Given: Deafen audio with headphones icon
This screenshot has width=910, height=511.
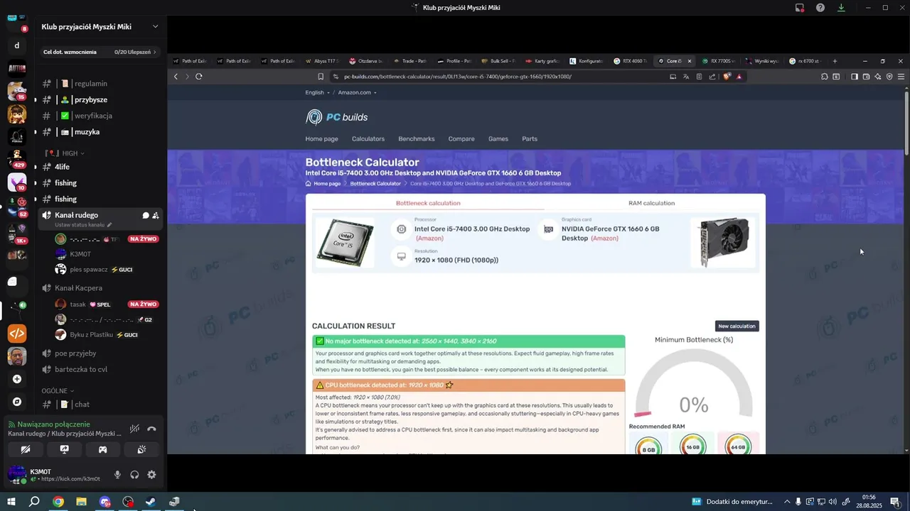Looking at the screenshot, I should pyautogui.click(x=134, y=475).
